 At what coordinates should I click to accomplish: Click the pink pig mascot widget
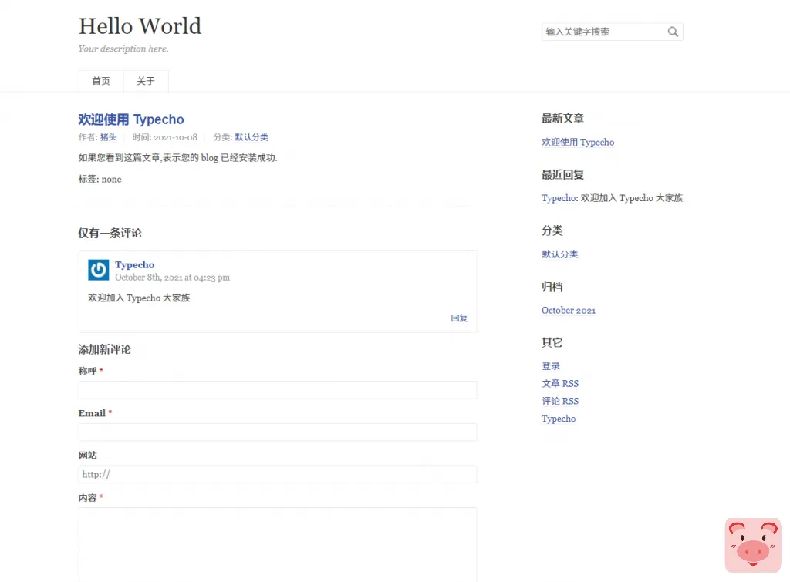753,545
